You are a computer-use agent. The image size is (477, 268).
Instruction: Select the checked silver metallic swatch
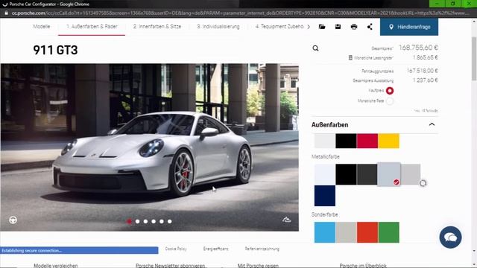tap(389, 174)
